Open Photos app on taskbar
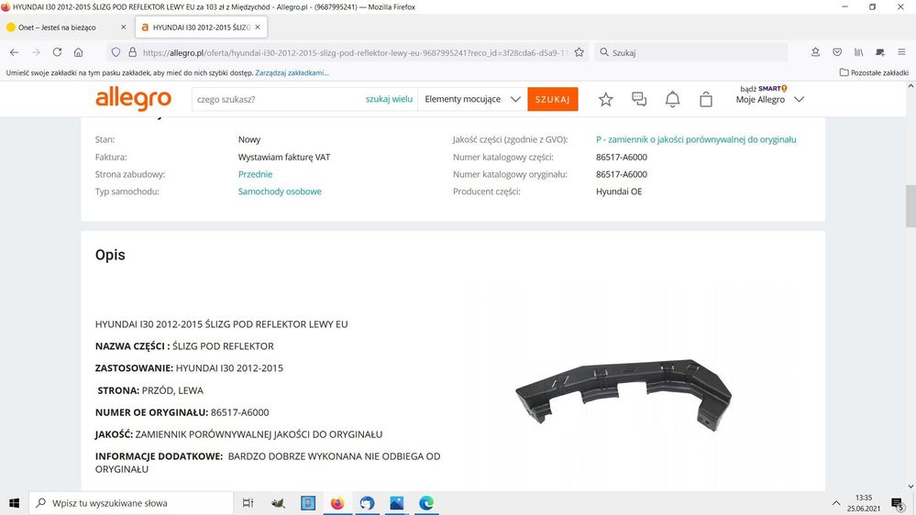This screenshot has width=916, height=515. (x=397, y=503)
